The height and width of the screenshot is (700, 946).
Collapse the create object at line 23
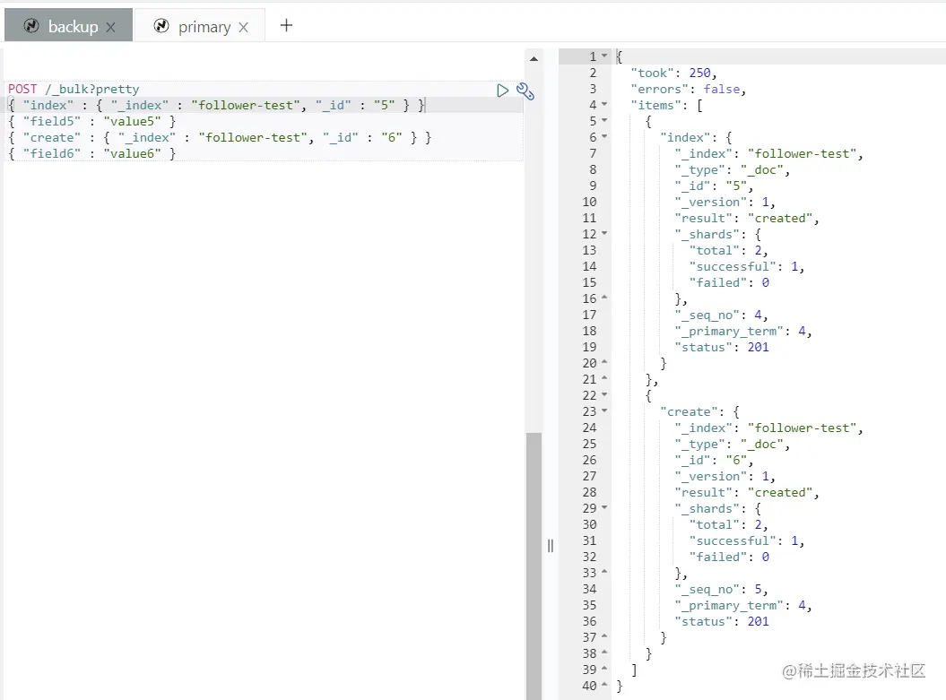pyautogui.click(x=604, y=411)
